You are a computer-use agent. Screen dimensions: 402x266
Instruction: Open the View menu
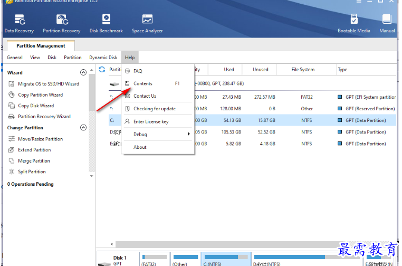35,58
